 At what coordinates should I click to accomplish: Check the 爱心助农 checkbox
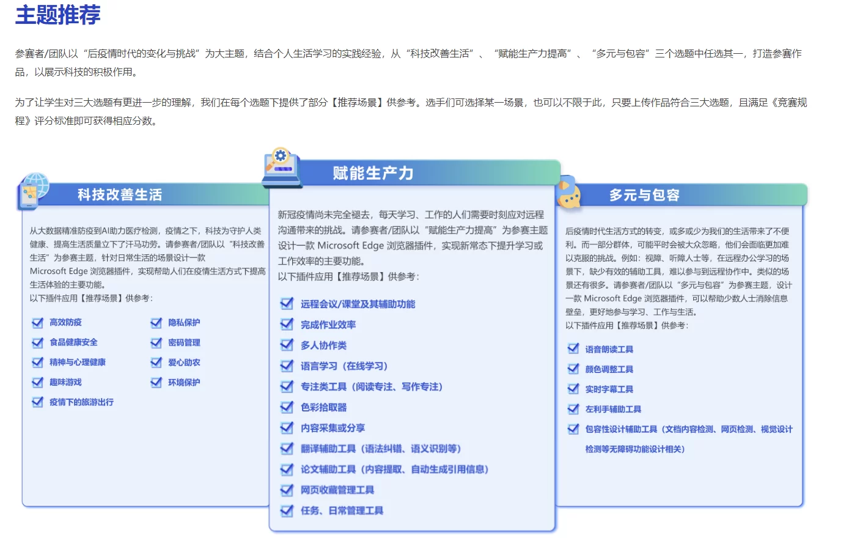[x=156, y=363]
